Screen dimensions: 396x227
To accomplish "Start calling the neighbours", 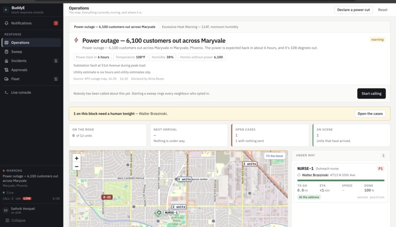I will pos(371,93).
